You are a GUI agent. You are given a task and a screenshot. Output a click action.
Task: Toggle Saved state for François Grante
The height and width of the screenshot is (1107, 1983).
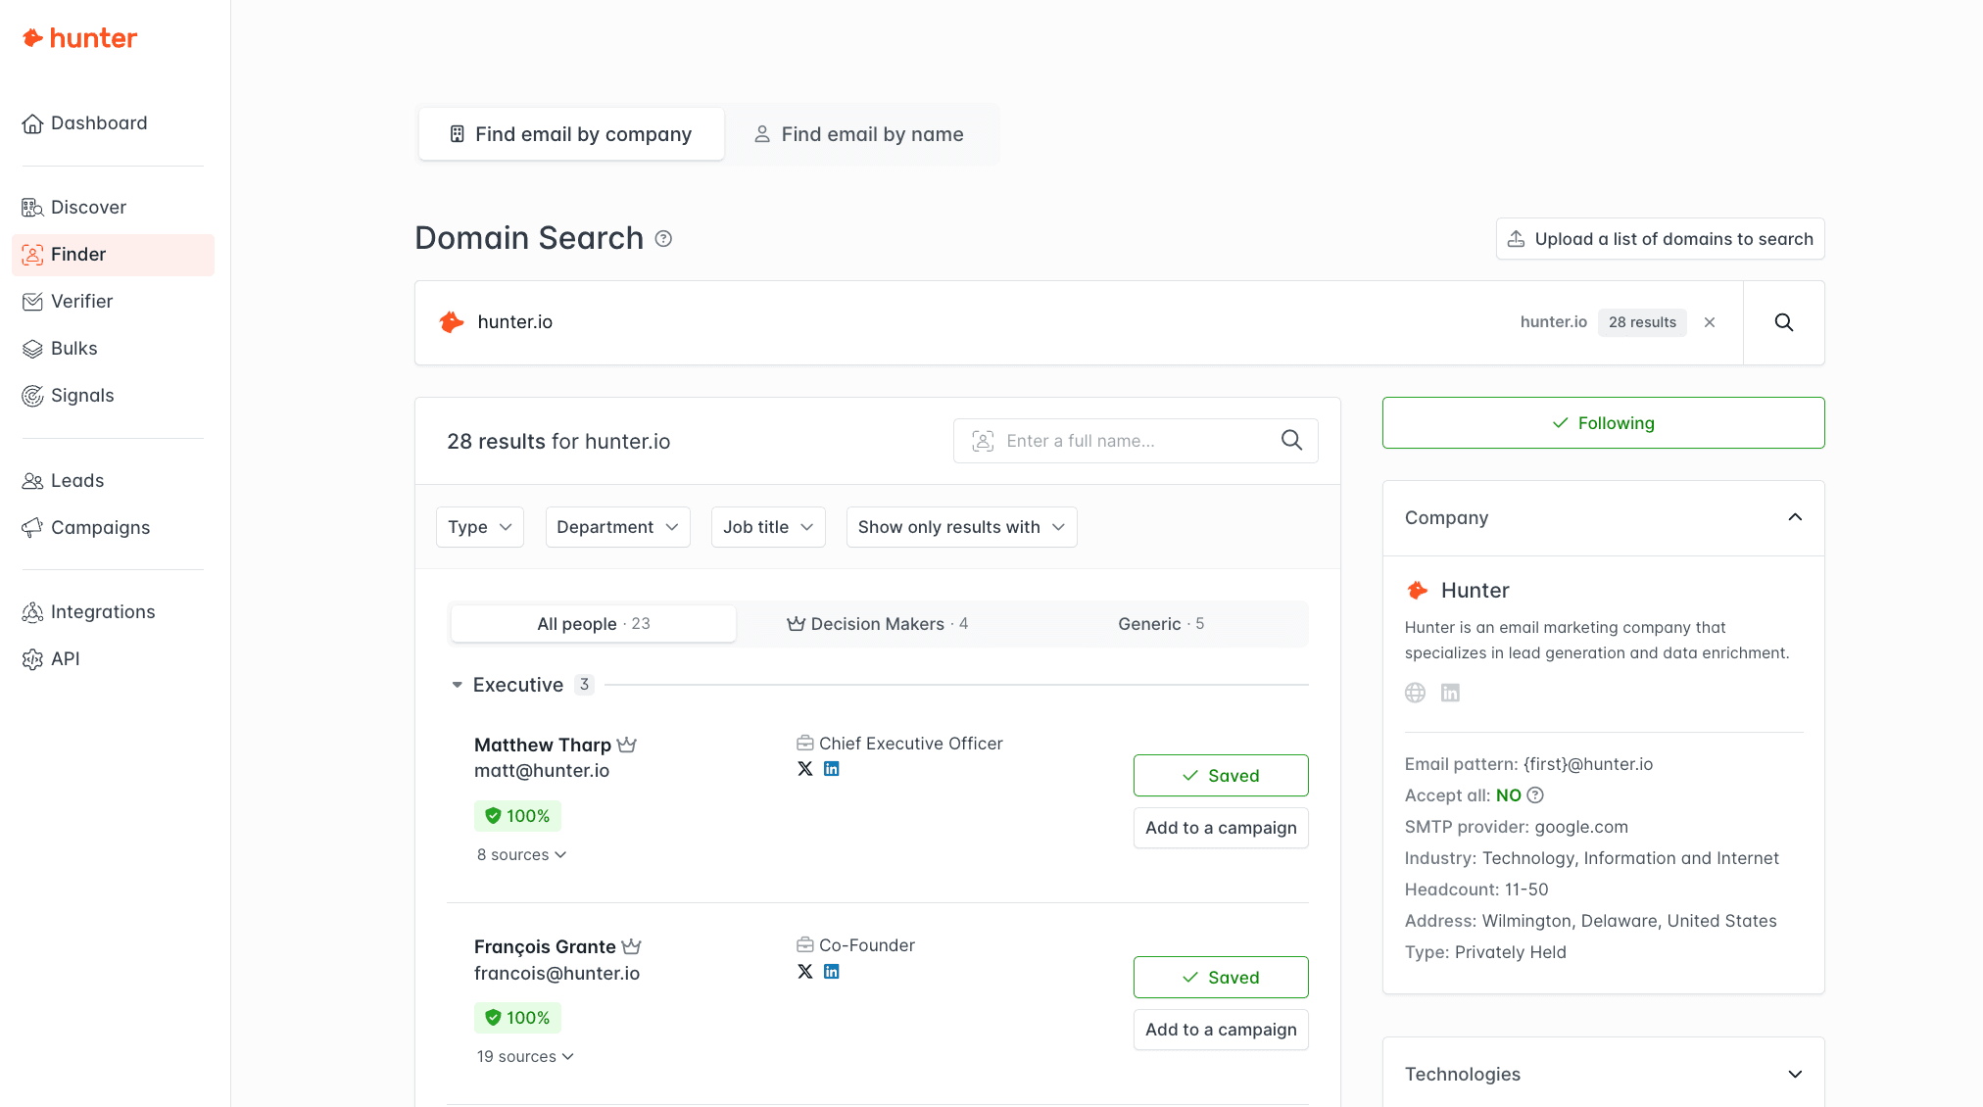[1220, 977]
